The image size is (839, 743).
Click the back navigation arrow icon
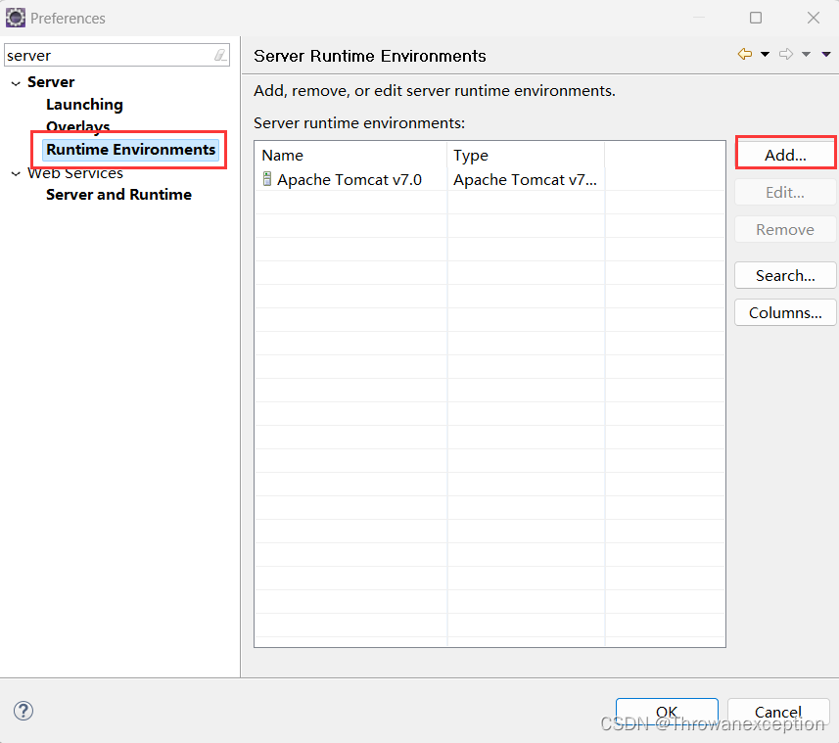pyautogui.click(x=744, y=54)
